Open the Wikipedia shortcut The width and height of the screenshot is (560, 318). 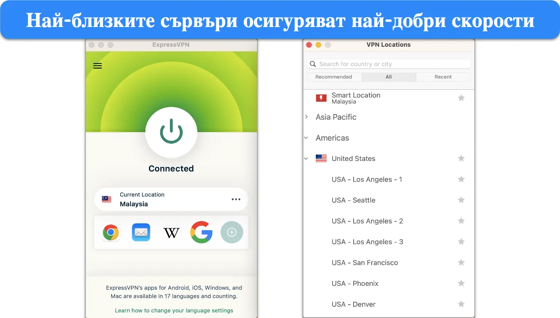(x=171, y=233)
